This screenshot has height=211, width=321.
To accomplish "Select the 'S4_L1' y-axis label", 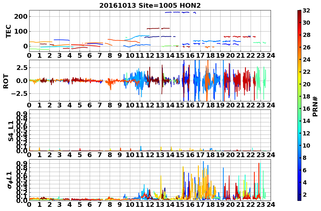I will click(11, 131).
